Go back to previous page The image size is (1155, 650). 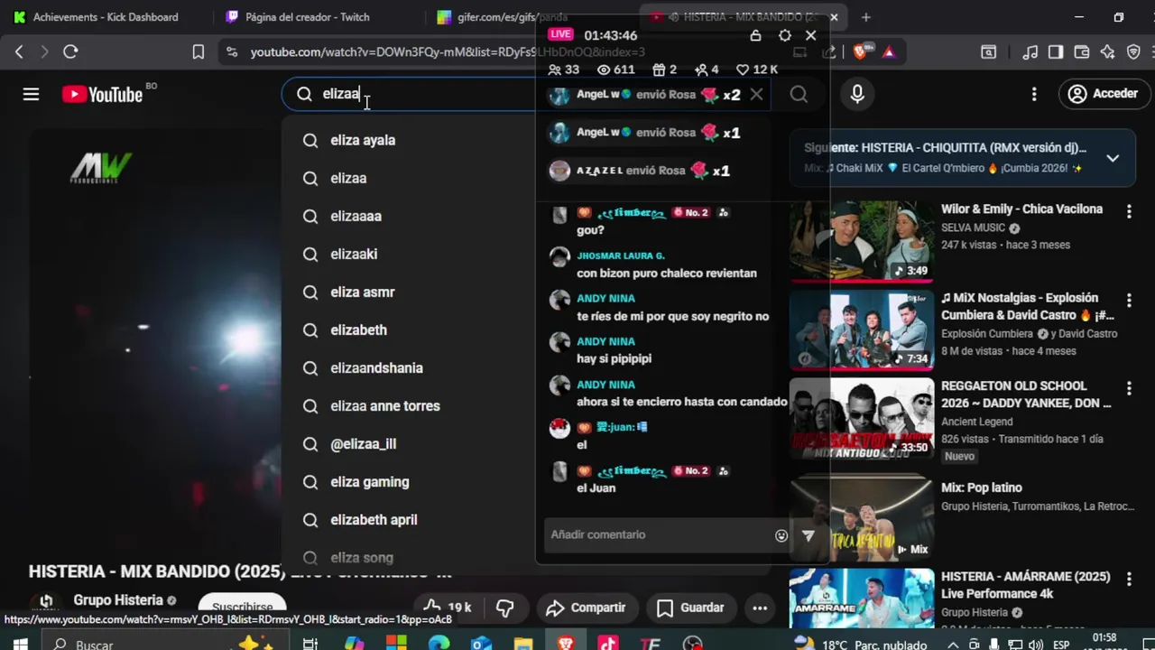pos(19,52)
